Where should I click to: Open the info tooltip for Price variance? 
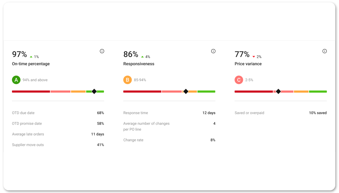click(x=324, y=51)
